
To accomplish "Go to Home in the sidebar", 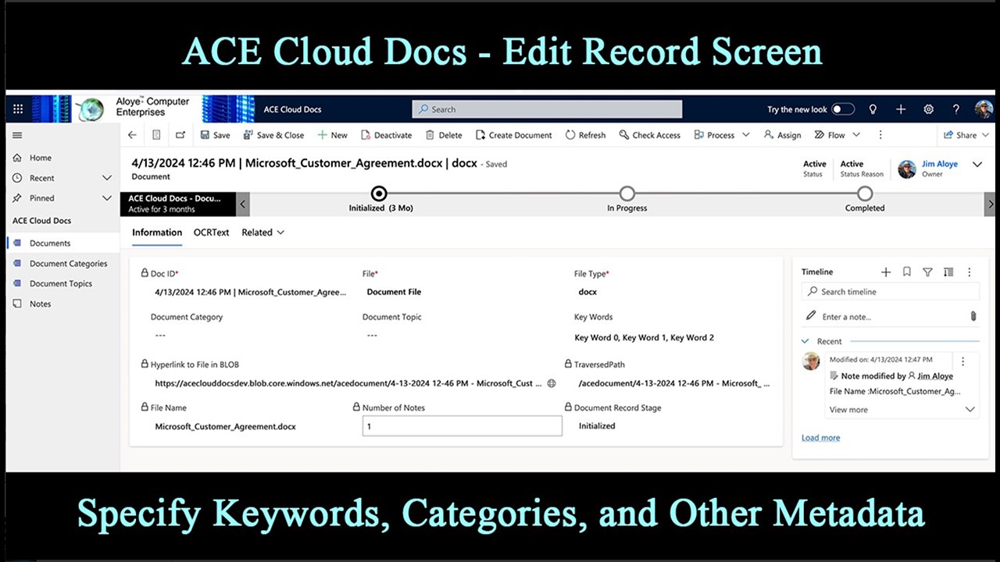I will pyautogui.click(x=41, y=158).
